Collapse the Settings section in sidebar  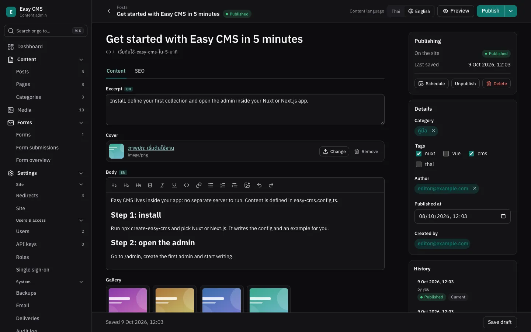pyautogui.click(x=81, y=173)
